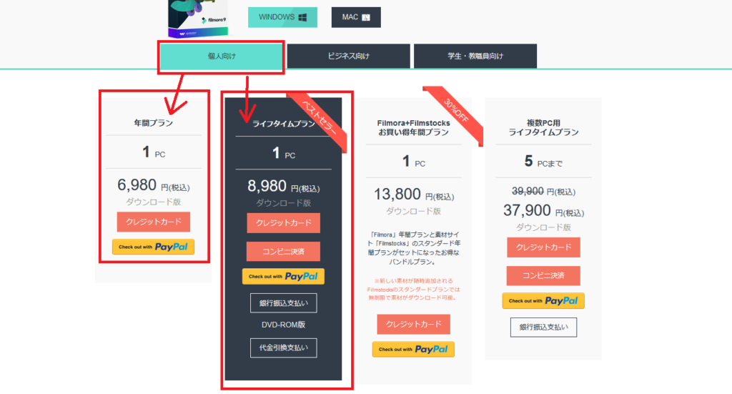Switch to the ビジネス向け tab
The image size is (732, 394).
pyautogui.click(x=348, y=56)
